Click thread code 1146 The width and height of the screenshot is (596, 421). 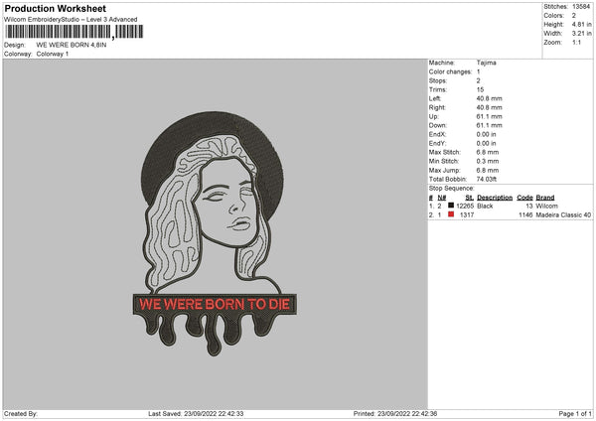[525, 215]
